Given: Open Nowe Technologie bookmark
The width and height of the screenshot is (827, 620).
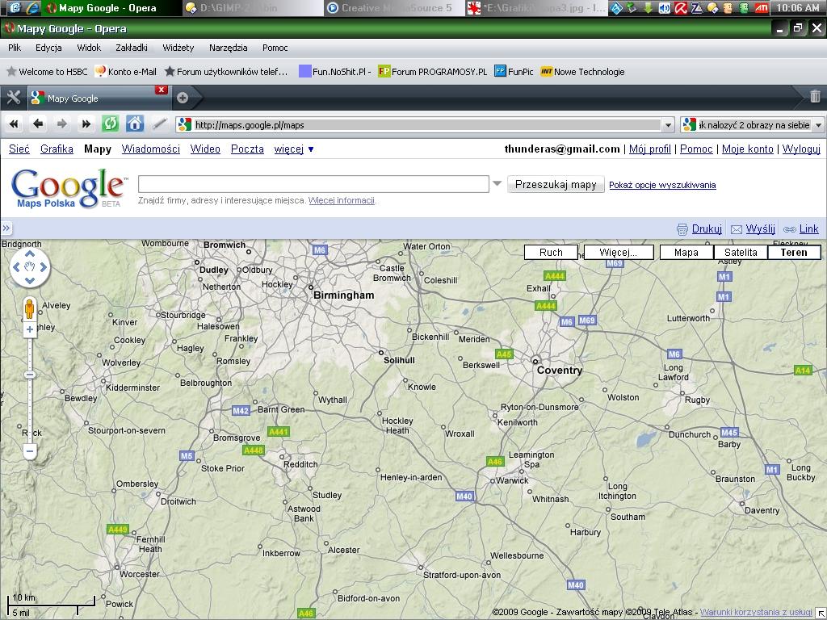Looking at the screenshot, I should pos(582,72).
